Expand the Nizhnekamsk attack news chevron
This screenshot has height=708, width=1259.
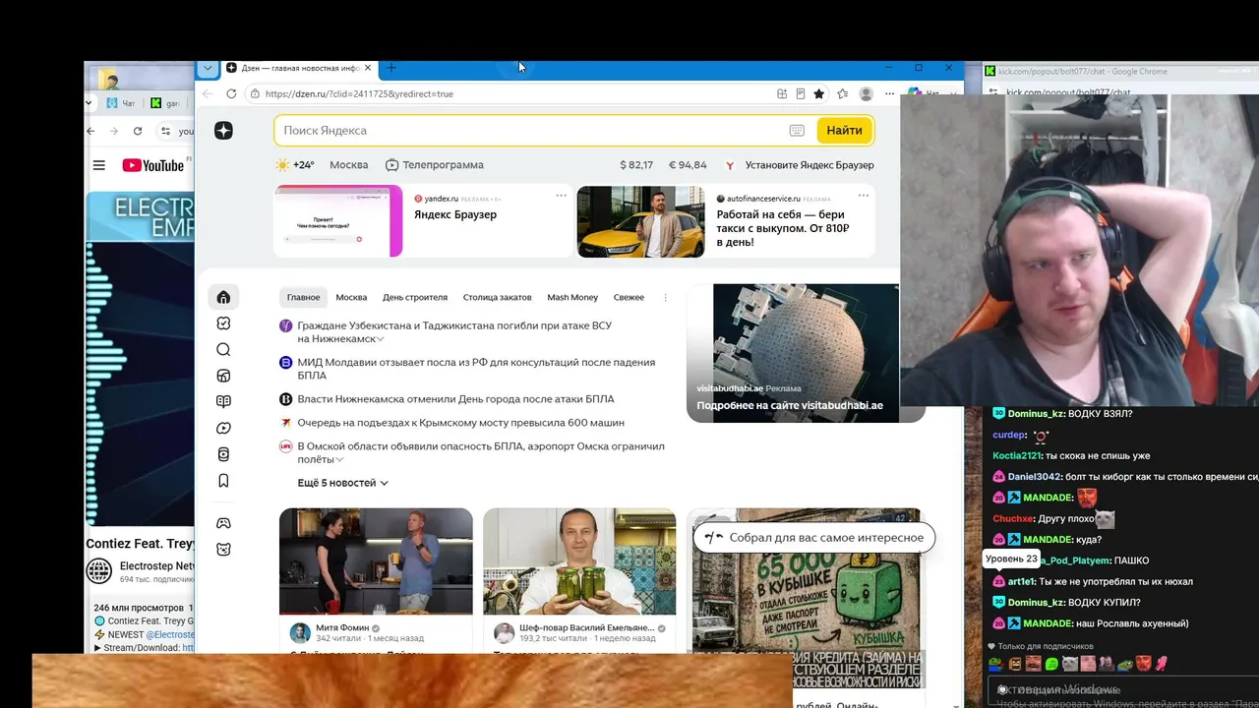(x=381, y=339)
